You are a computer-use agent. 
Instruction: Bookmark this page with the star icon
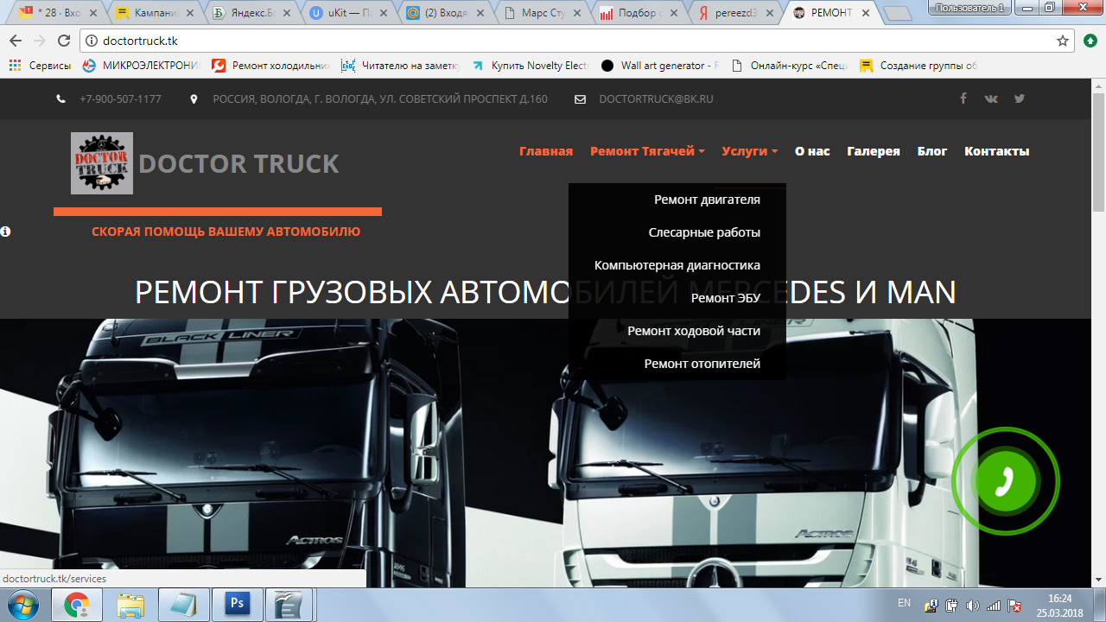1063,41
